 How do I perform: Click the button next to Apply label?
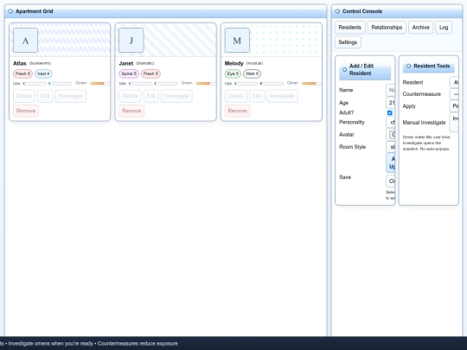454,106
